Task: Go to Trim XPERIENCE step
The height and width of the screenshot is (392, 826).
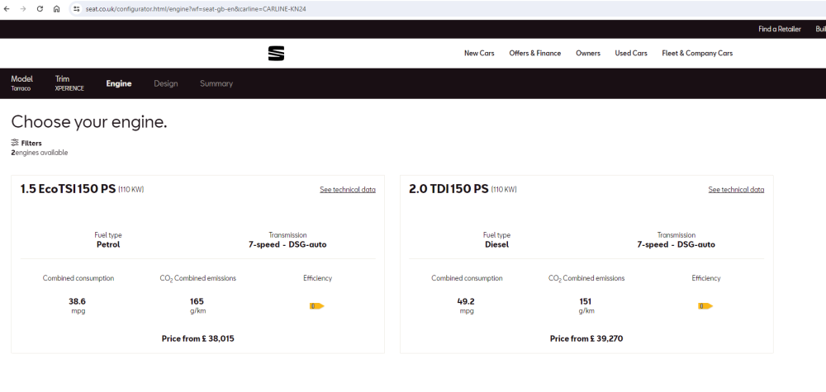Action: click(x=69, y=83)
